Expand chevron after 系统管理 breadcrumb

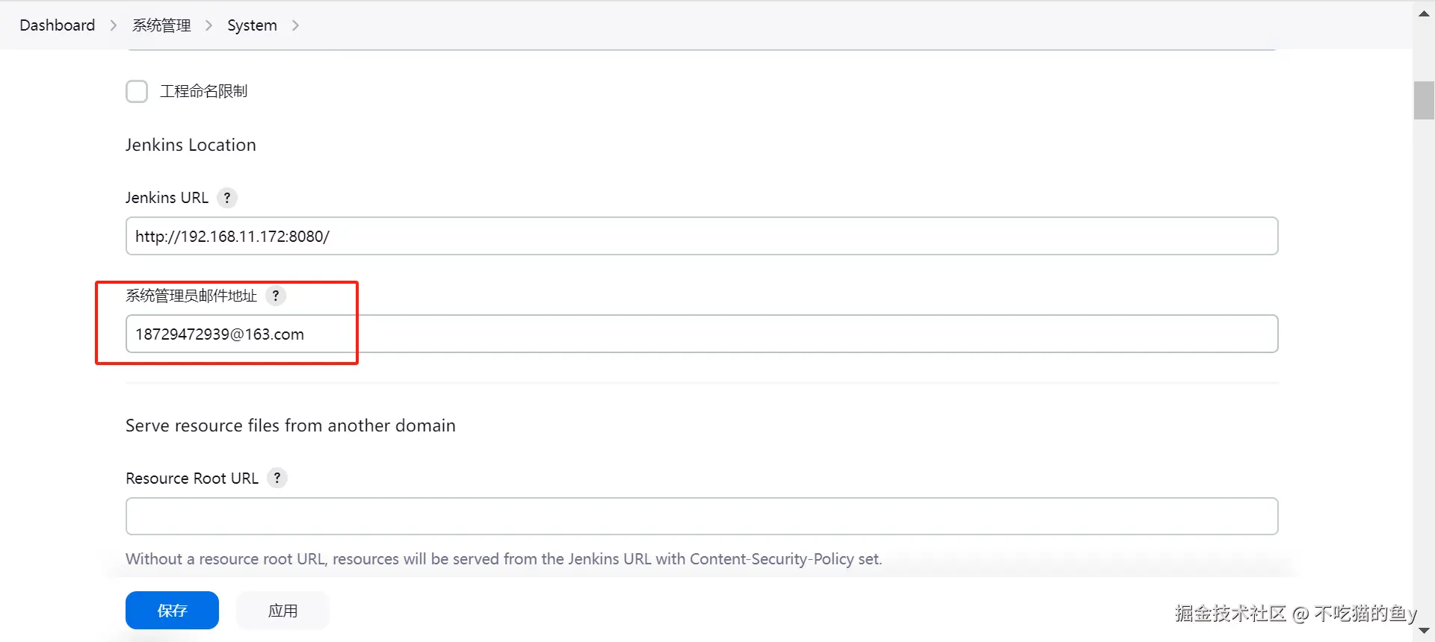coord(209,25)
